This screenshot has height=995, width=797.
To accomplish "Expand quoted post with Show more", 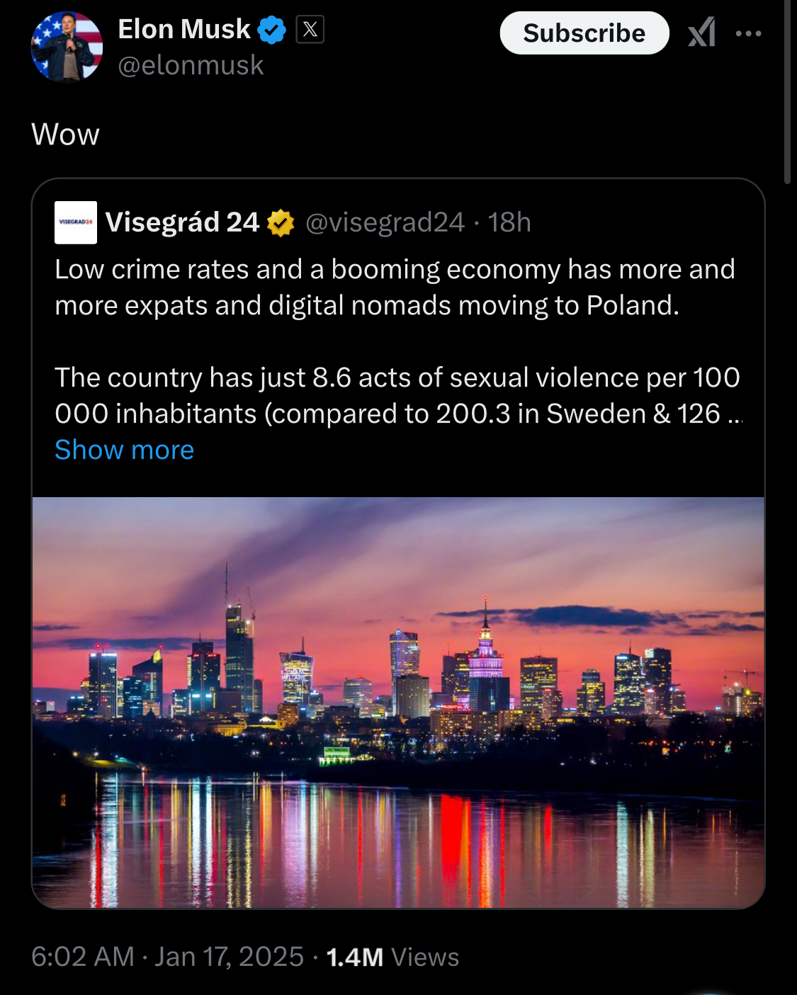I will coord(124,450).
